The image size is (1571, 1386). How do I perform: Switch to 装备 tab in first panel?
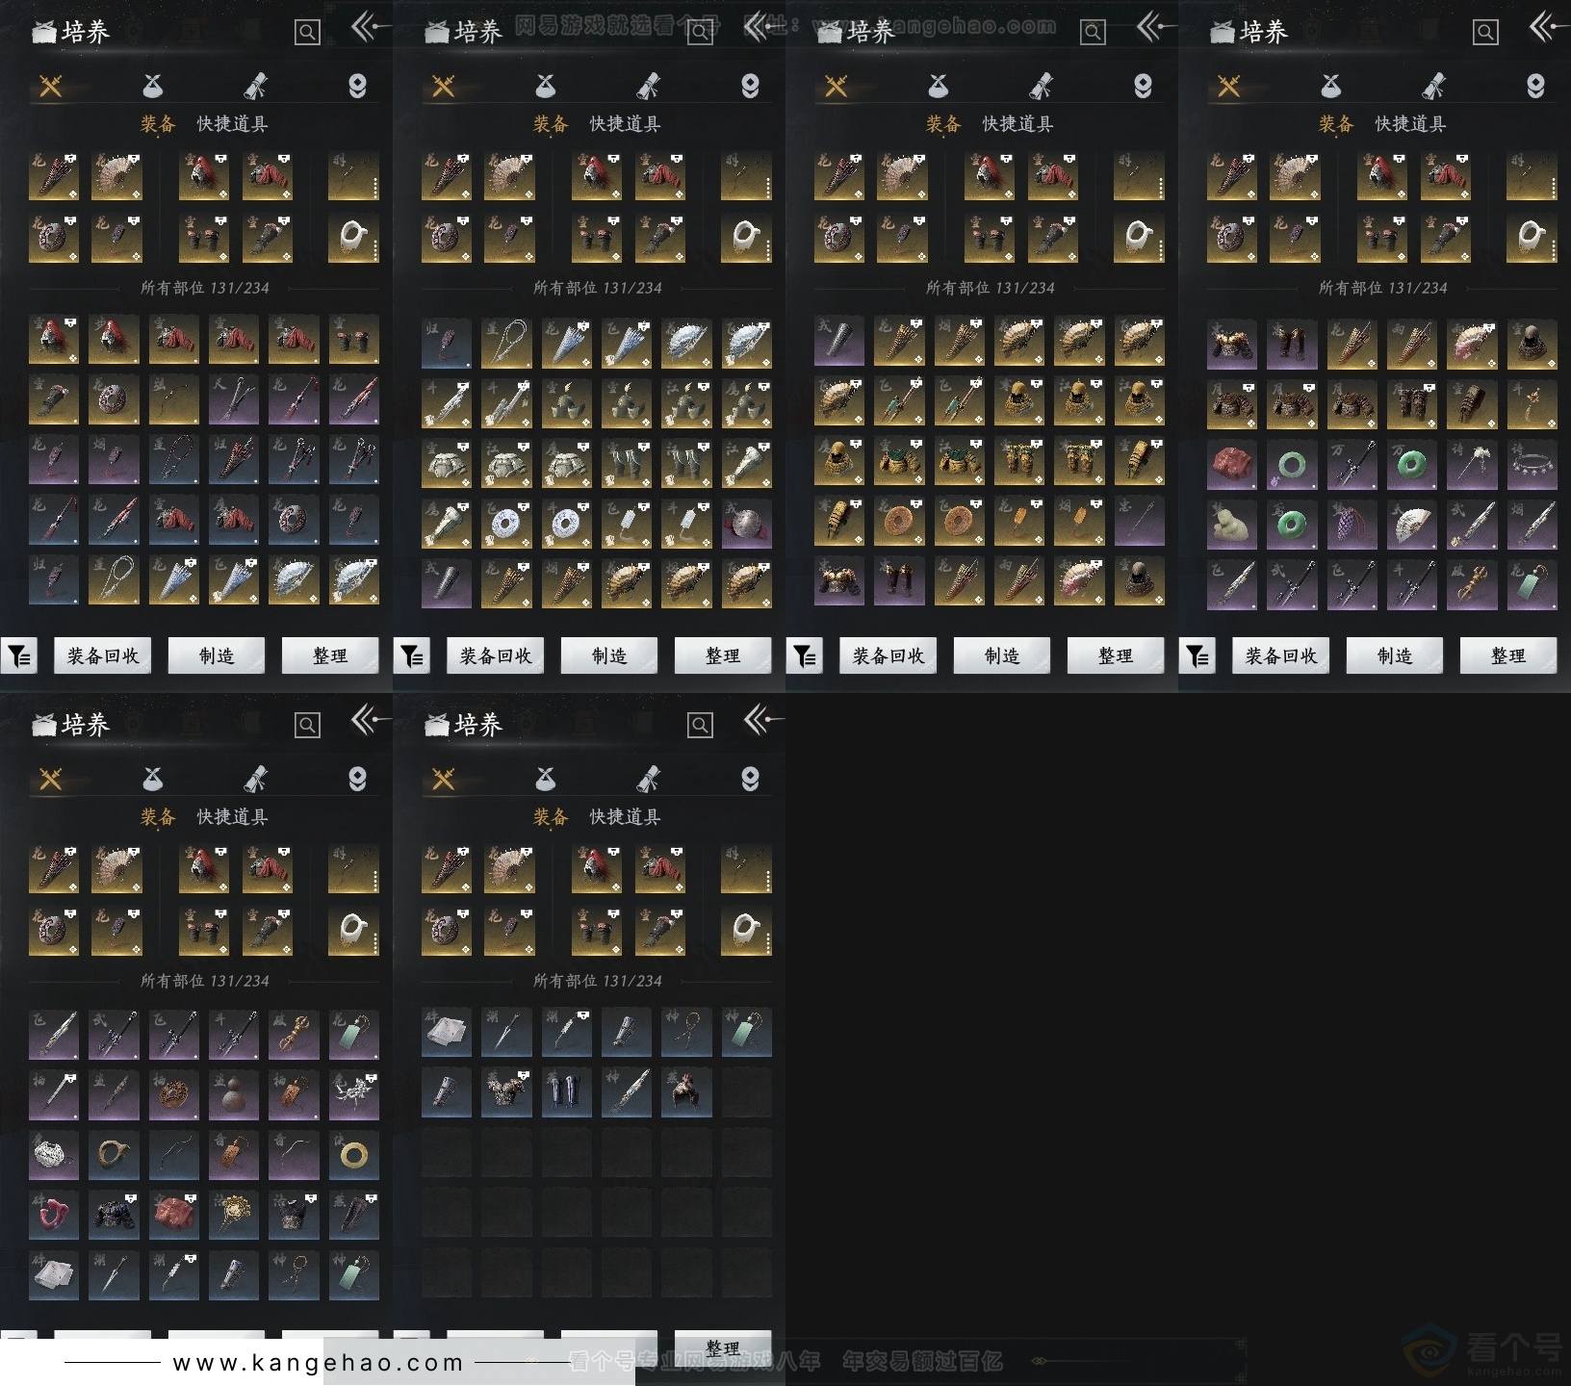click(158, 124)
